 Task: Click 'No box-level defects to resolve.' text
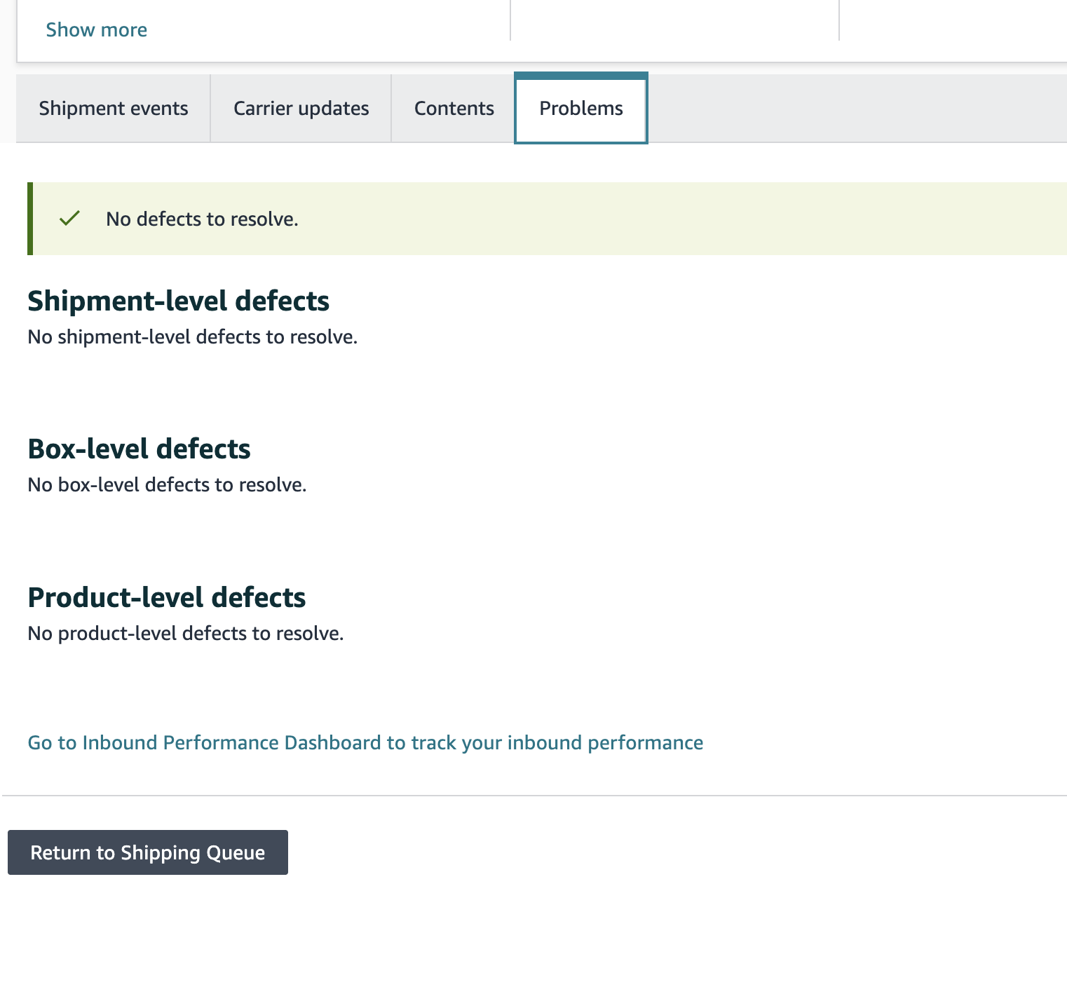pyautogui.click(x=168, y=485)
